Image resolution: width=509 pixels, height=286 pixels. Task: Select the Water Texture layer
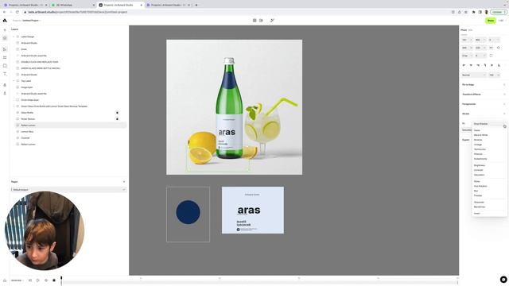[x=28, y=119]
